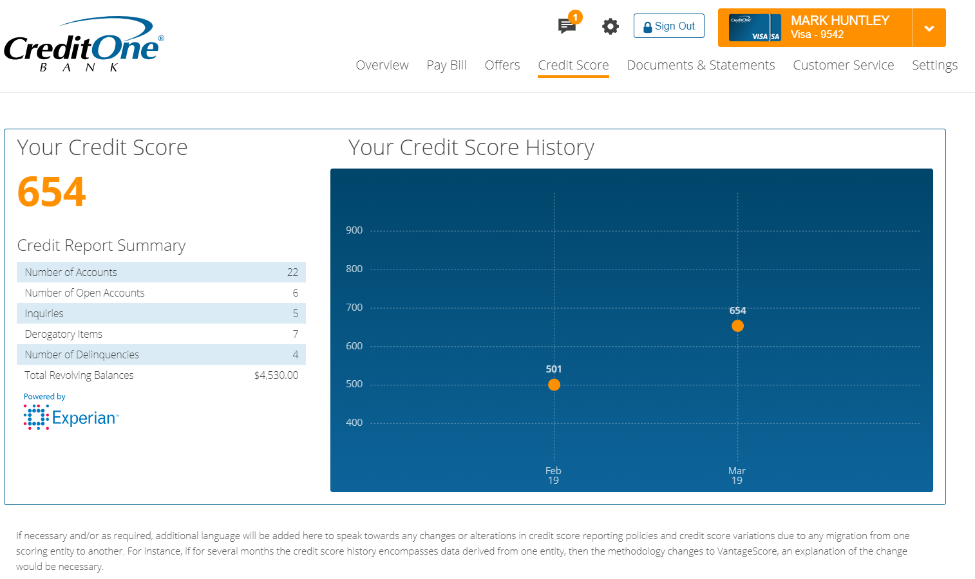Click the Credit One Bank logo
This screenshot has height=579, width=975.
pyautogui.click(x=84, y=45)
